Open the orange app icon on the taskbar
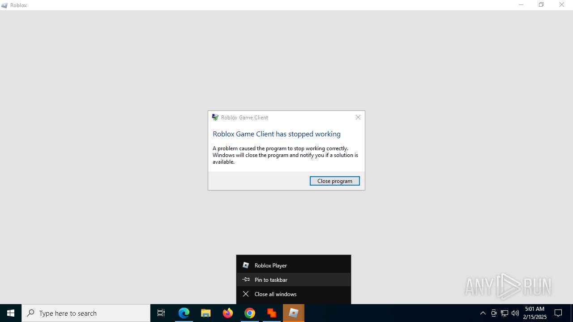 (x=272, y=313)
